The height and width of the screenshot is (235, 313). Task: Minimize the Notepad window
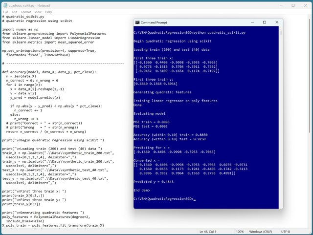(280, 5)
